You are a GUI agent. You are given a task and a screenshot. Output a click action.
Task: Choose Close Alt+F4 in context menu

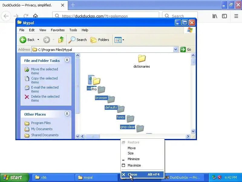click(x=142, y=175)
